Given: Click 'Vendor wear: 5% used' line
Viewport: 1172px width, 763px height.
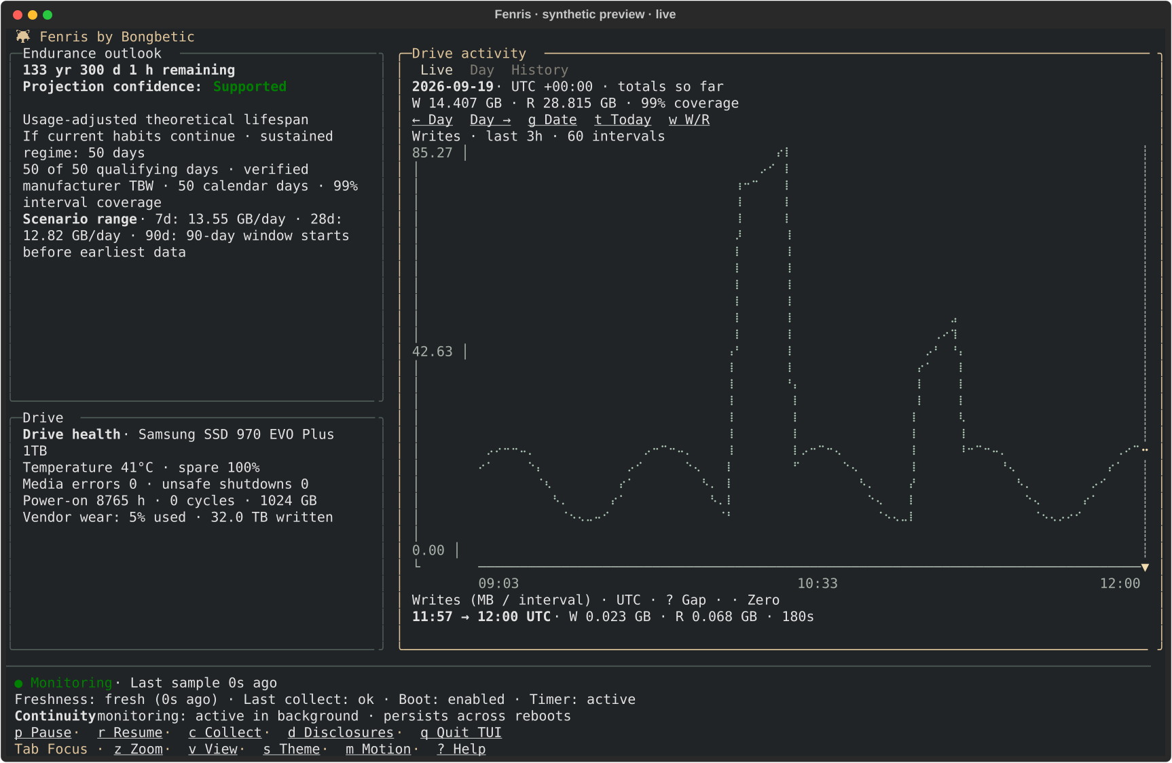Looking at the screenshot, I should (x=104, y=517).
